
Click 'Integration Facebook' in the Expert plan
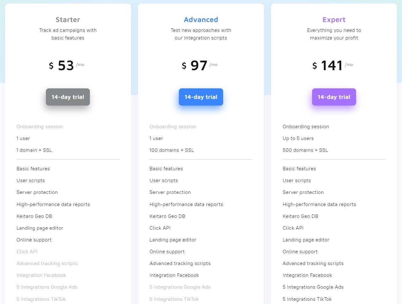[307, 275]
